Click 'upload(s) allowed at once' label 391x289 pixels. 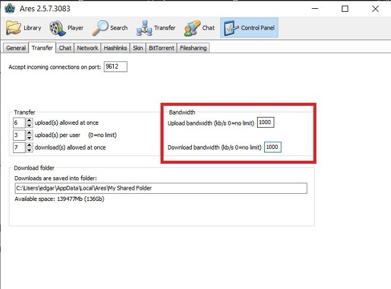[x=66, y=122]
